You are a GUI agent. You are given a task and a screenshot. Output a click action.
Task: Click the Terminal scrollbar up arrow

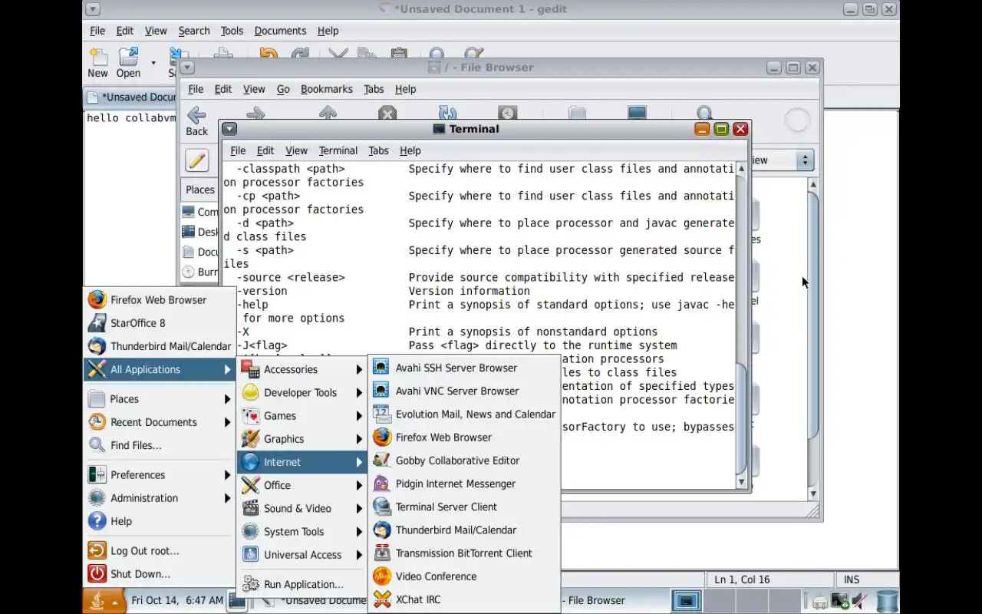point(741,169)
